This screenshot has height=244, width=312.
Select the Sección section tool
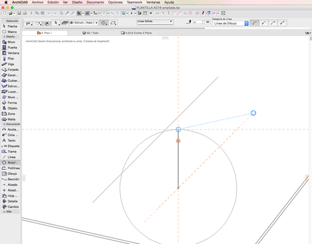pos(10,179)
